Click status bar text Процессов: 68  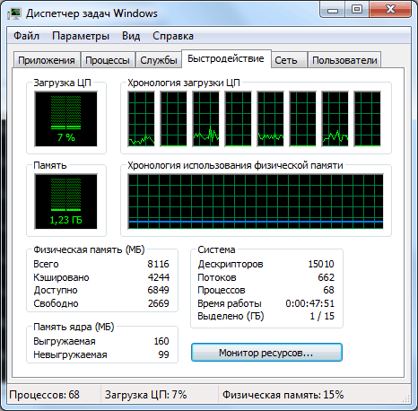pyautogui.click(x=45, y=395)
